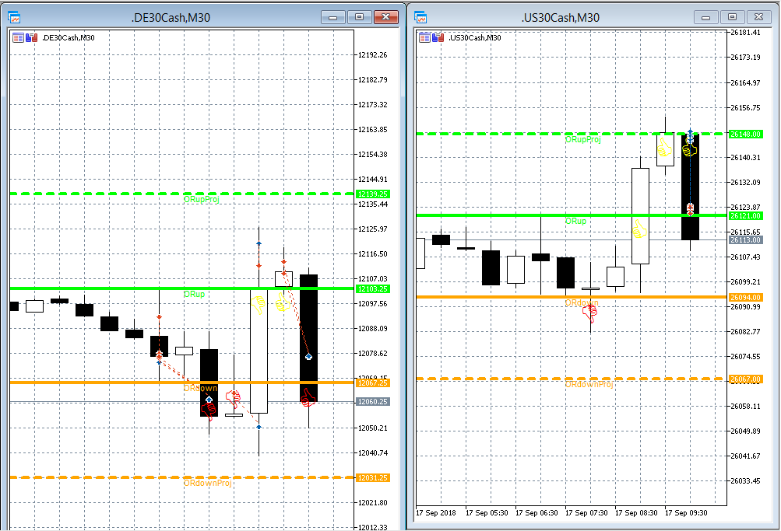The height and width of the screenshot is (531, 781).
Task: Click the red-blue icon beside the .US30Cash,M30 label
Action: point(438,38)
